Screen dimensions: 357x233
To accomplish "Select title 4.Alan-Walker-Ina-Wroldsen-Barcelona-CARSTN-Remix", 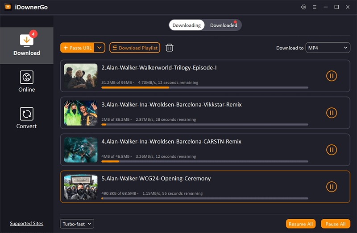I will [x=171, y=141].
